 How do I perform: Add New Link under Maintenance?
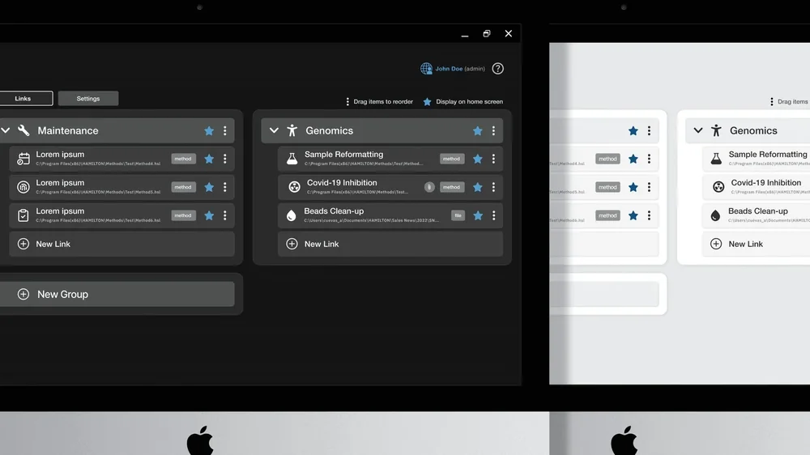122,244
